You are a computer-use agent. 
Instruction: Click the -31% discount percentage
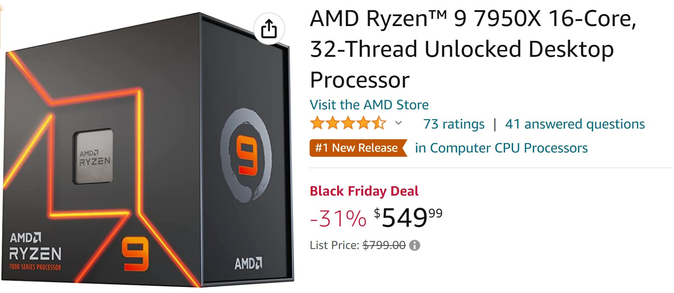tap(338, 218)
